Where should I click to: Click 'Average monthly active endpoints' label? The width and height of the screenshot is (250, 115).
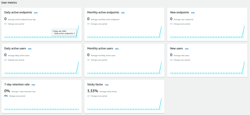[105, 20]
